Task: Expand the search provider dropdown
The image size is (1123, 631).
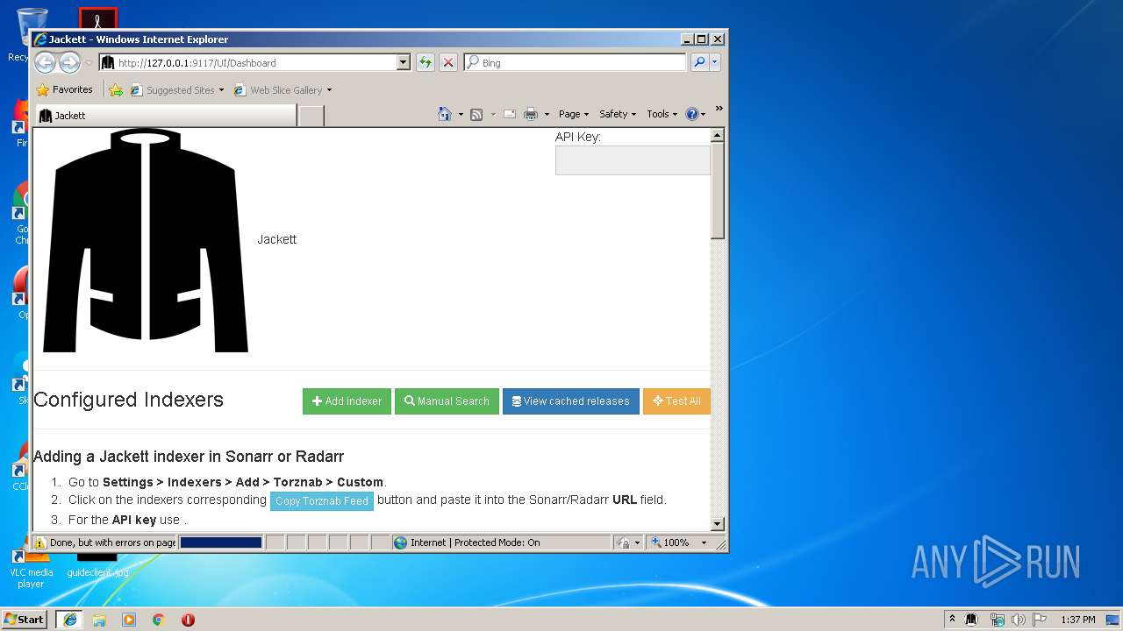Action: coord(715,62)
